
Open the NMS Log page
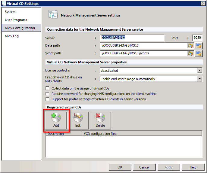pos(21,36)
